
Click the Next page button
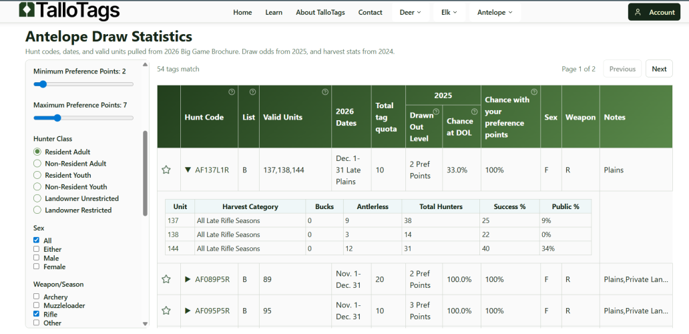658,69
